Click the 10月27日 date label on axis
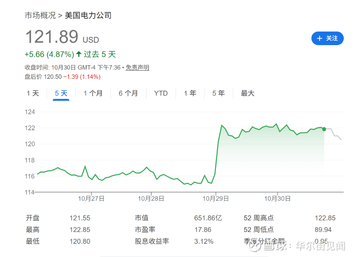Image resolution: width=356 pixels, height=257 pixels. coord(91,199)
